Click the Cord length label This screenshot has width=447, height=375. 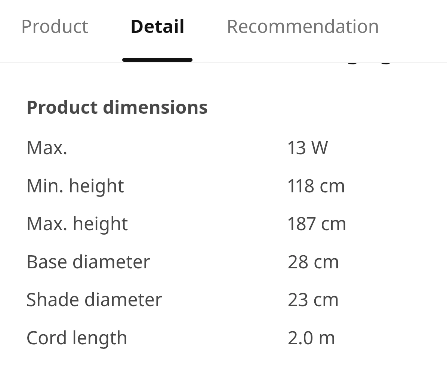[77, 338]
